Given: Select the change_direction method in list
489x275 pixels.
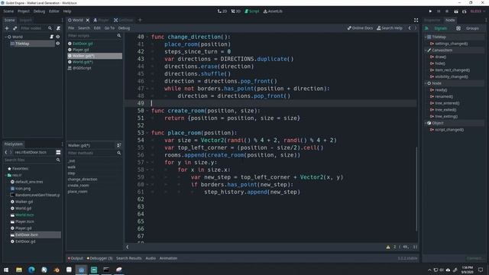Looking at the screenshot, I should [83, 180].
